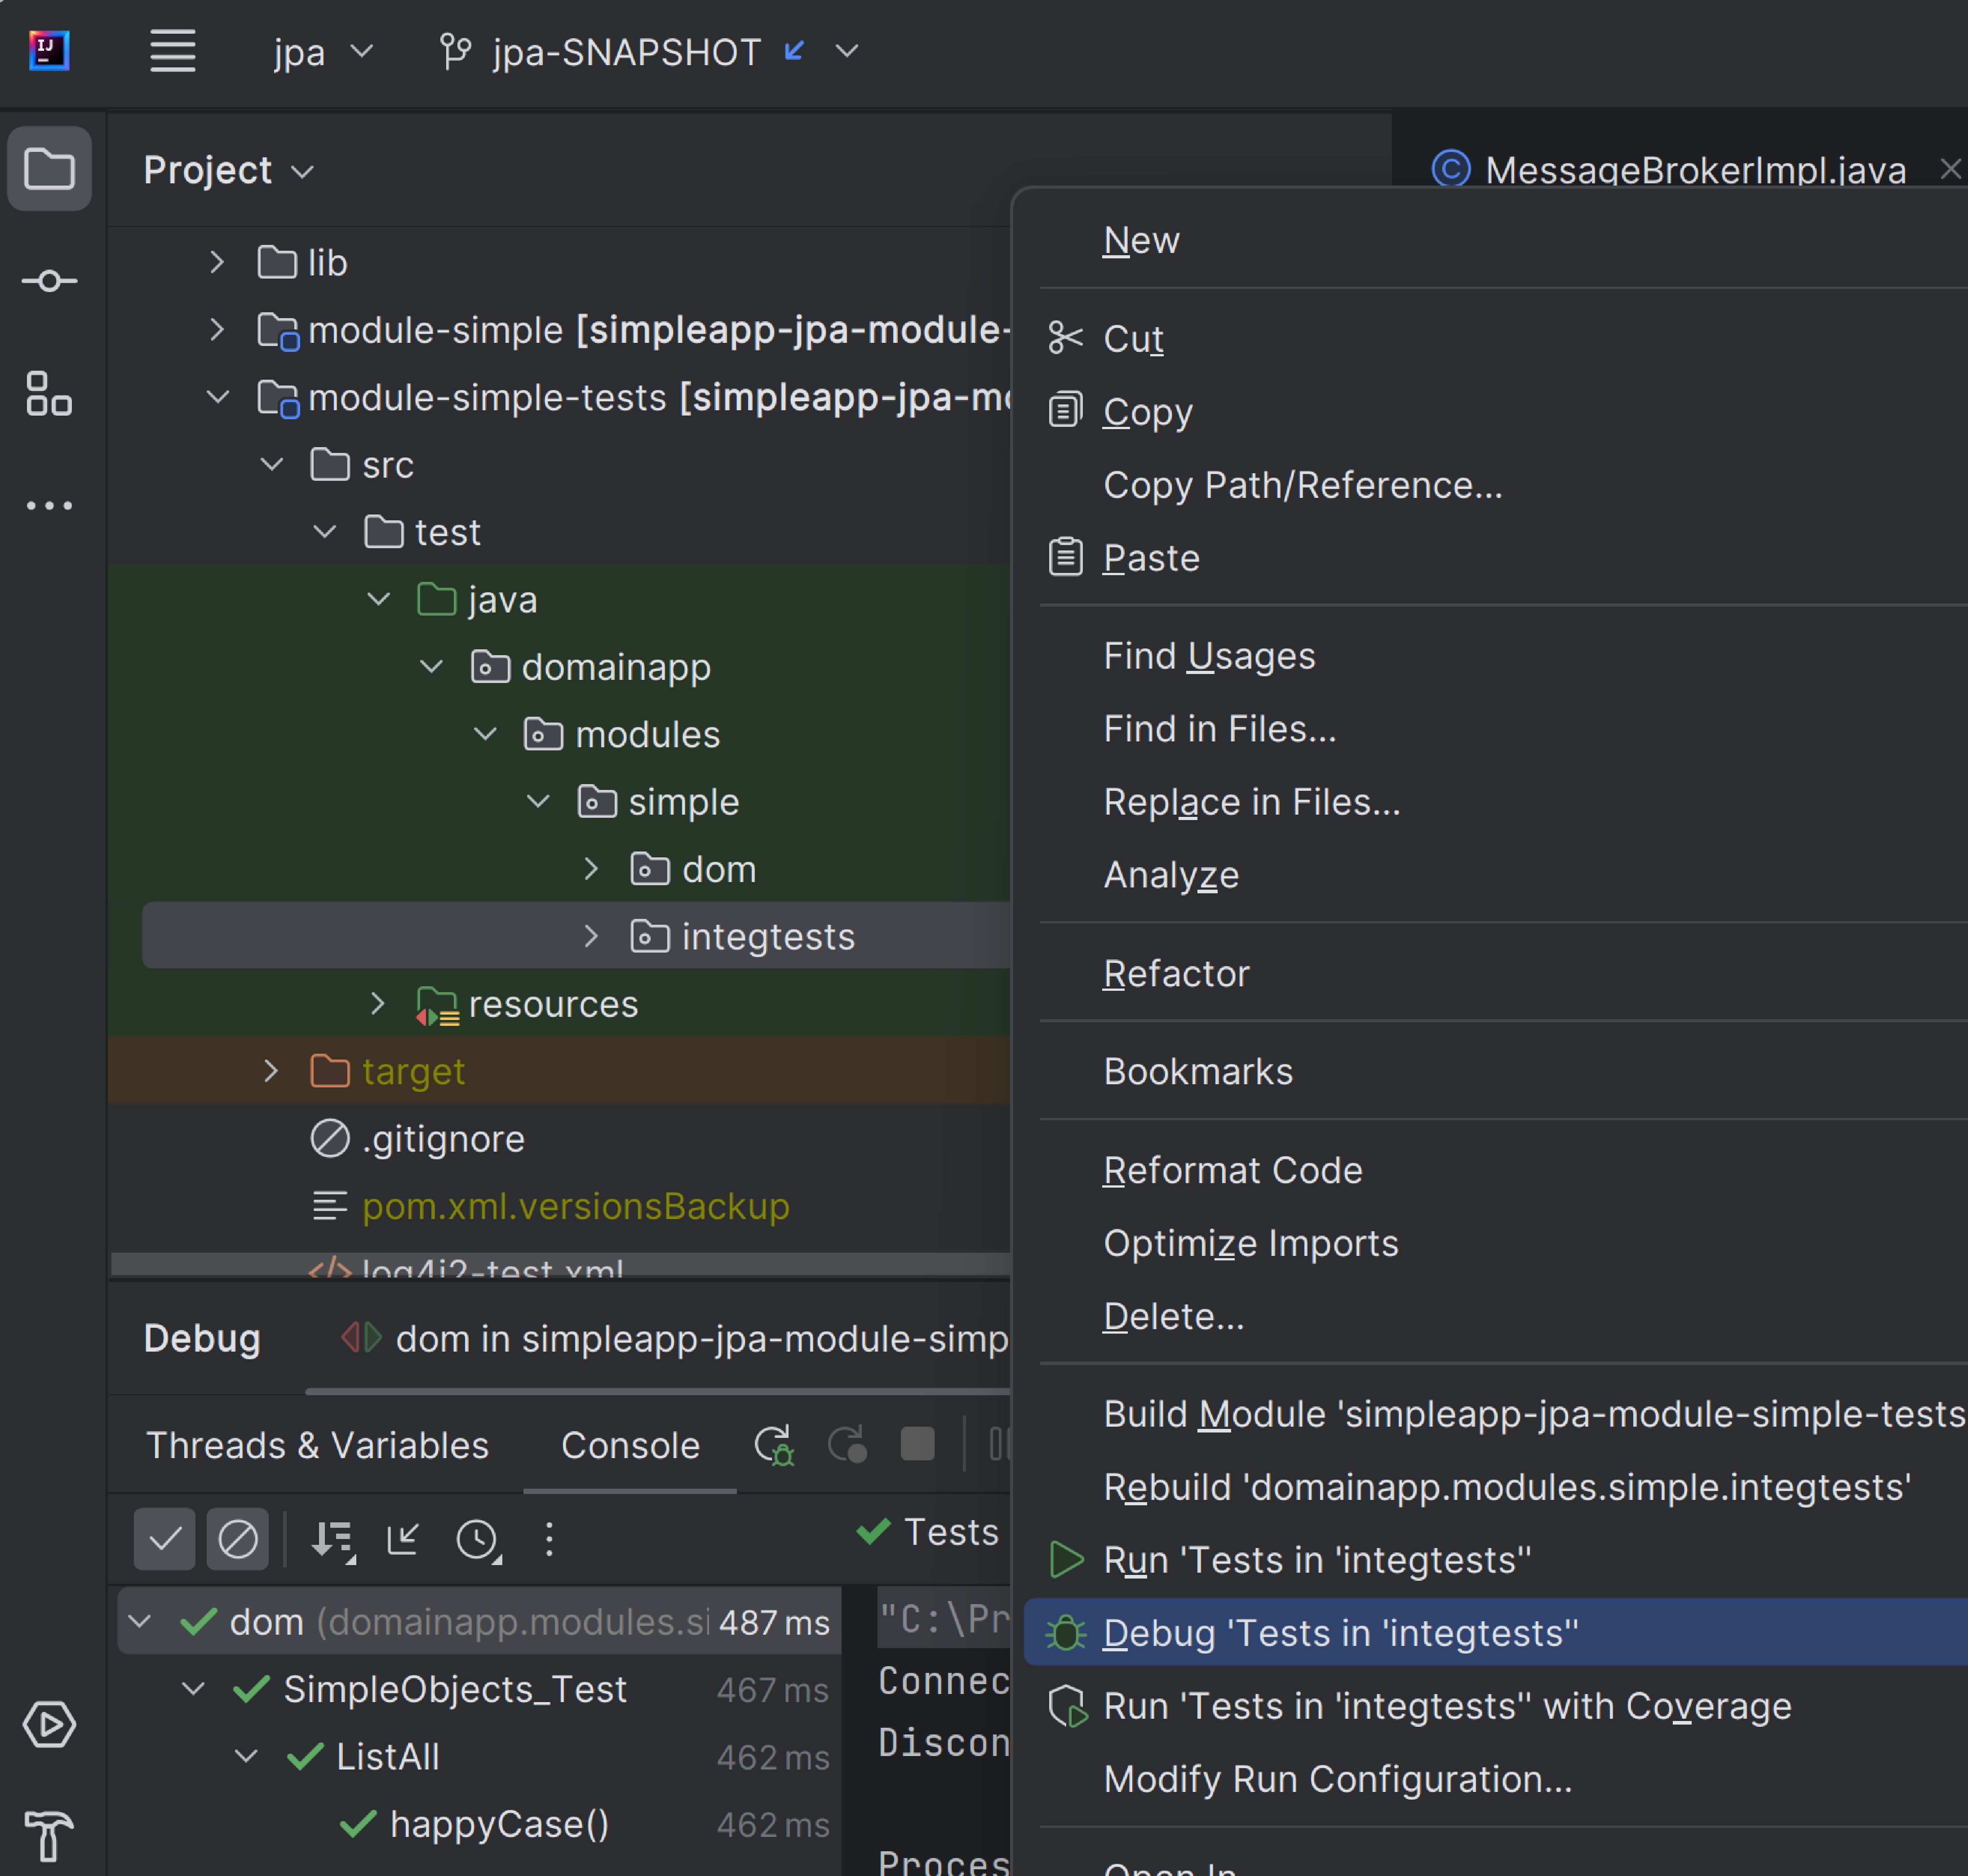Select Debug 'Tests in integtests' menu item
1968x1876 pixels.
(1340, 1633)
